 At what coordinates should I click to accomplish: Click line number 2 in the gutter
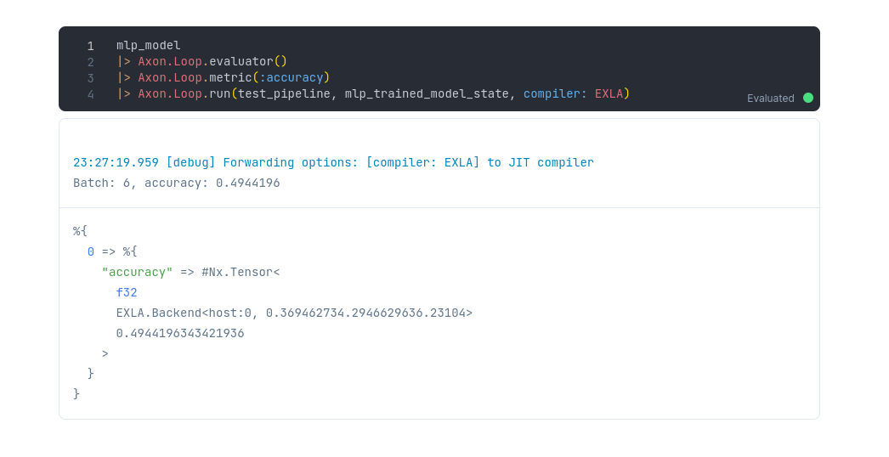91,62
